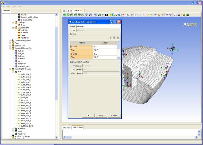Image resolution: width=203 pixels, height=145 pixels.
Task: Click the Angle column header
Action: click(105, 43)
